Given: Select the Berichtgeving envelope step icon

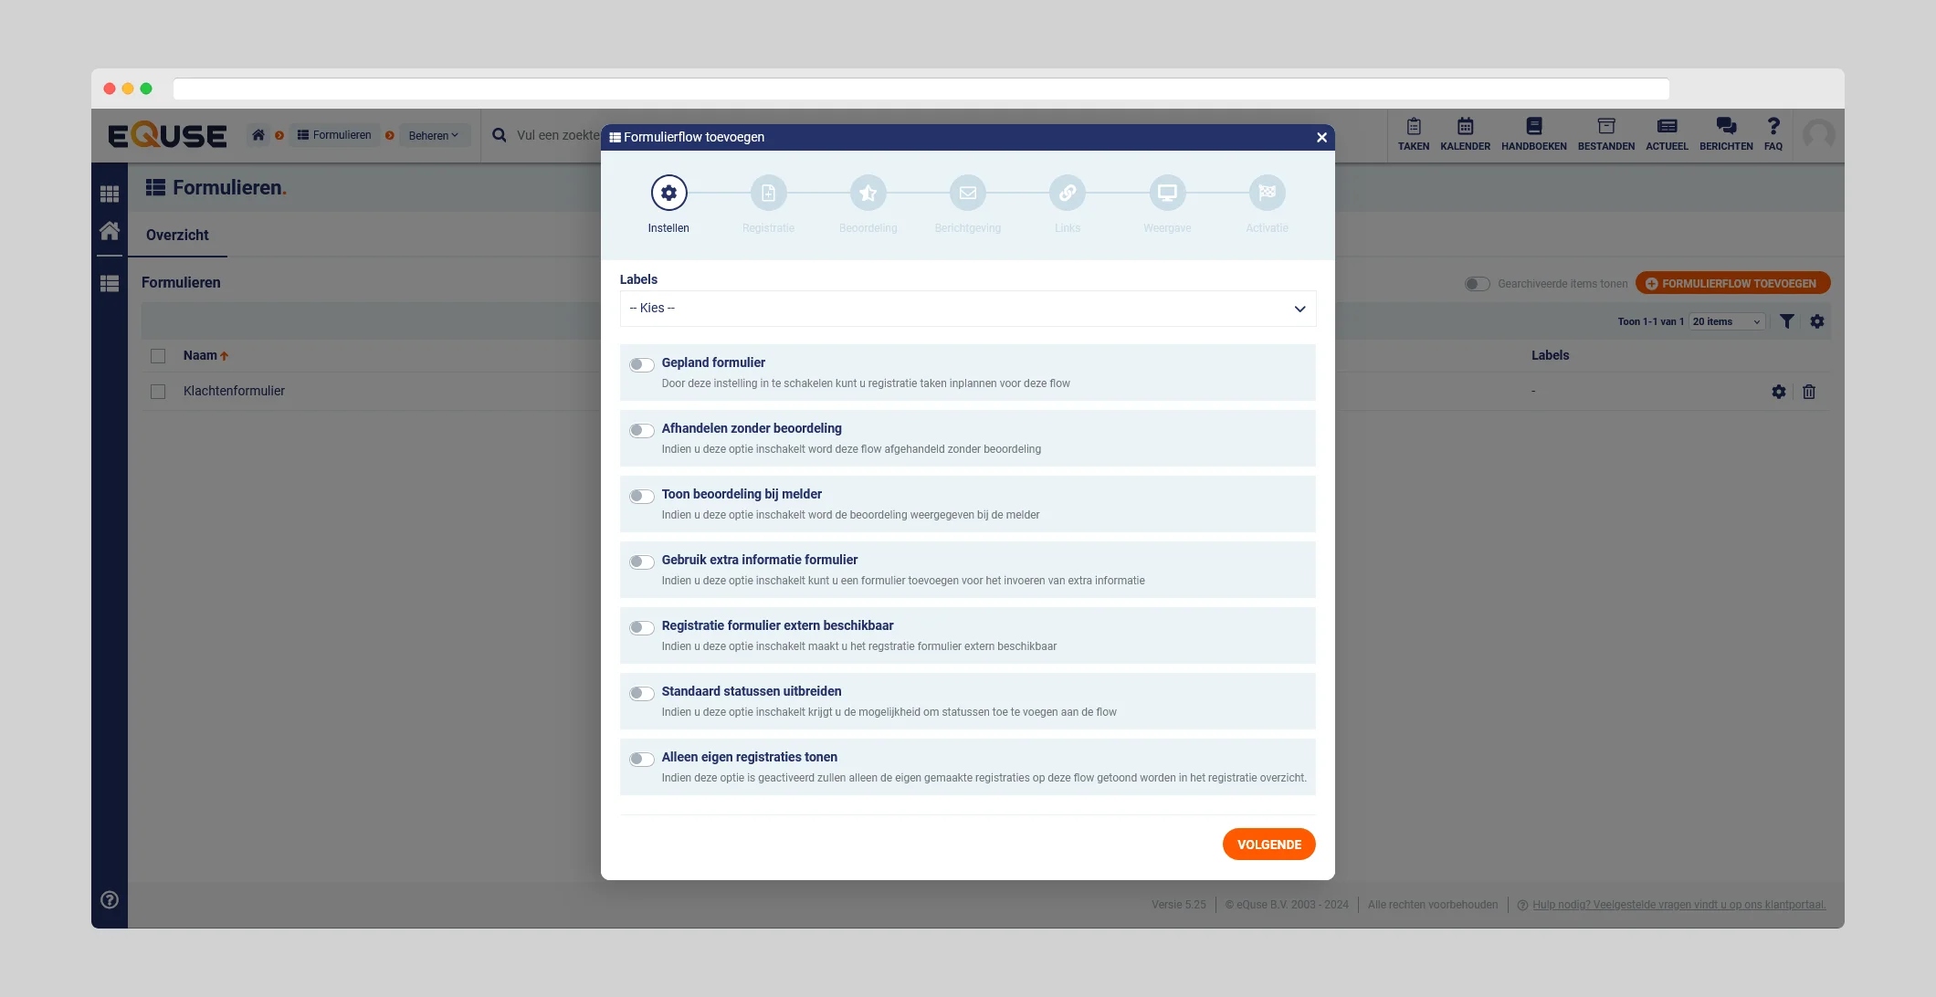Looking at the screenshot, I should point(967,193).
